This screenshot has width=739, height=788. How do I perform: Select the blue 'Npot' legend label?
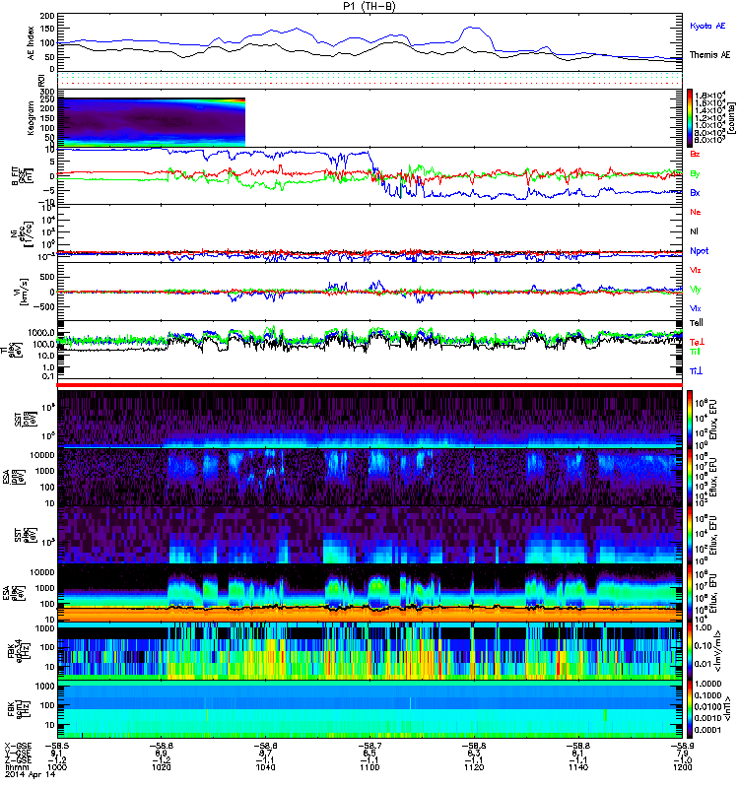tap(699, 251)
